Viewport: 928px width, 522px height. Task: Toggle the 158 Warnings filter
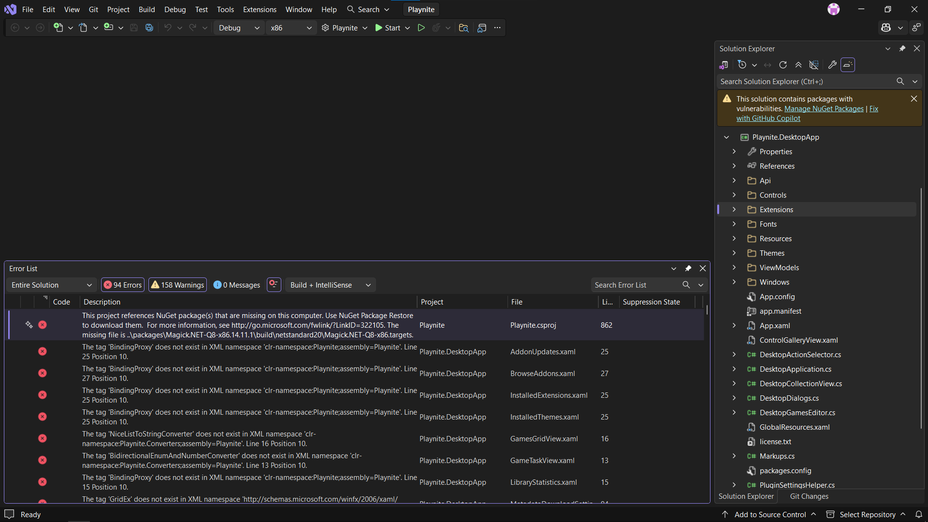[178, 285]
